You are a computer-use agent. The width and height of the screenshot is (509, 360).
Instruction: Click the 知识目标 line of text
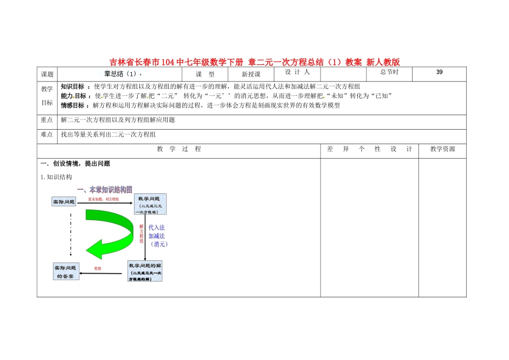point(211,87)
